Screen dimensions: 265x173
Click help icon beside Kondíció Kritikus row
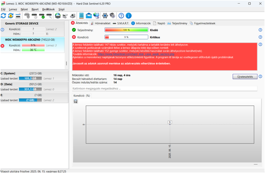click(x=260, y=37)
